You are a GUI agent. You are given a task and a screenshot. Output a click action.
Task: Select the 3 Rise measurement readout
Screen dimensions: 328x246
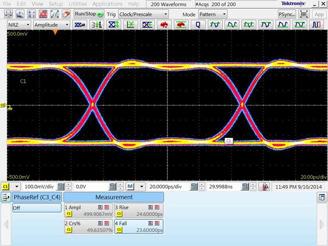tap(138, 211)
